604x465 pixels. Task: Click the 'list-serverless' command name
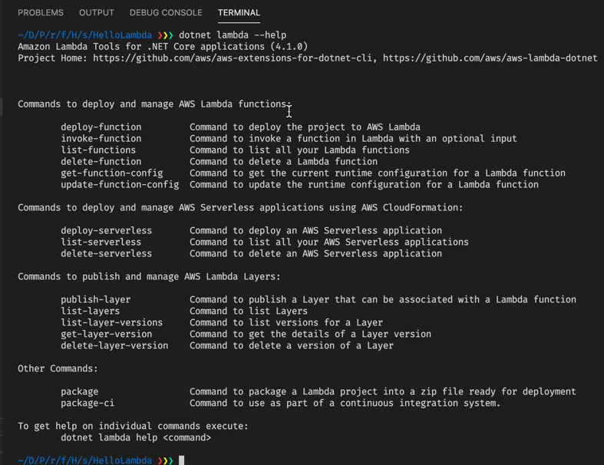pyautogui.click(x=101, y=242)
